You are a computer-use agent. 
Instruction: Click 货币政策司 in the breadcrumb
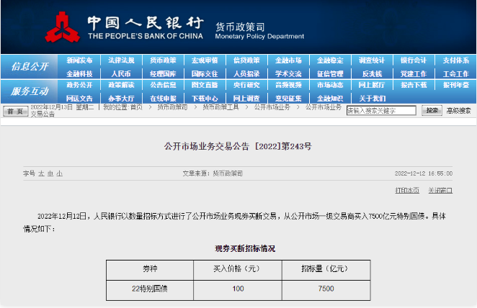point(172,107)
